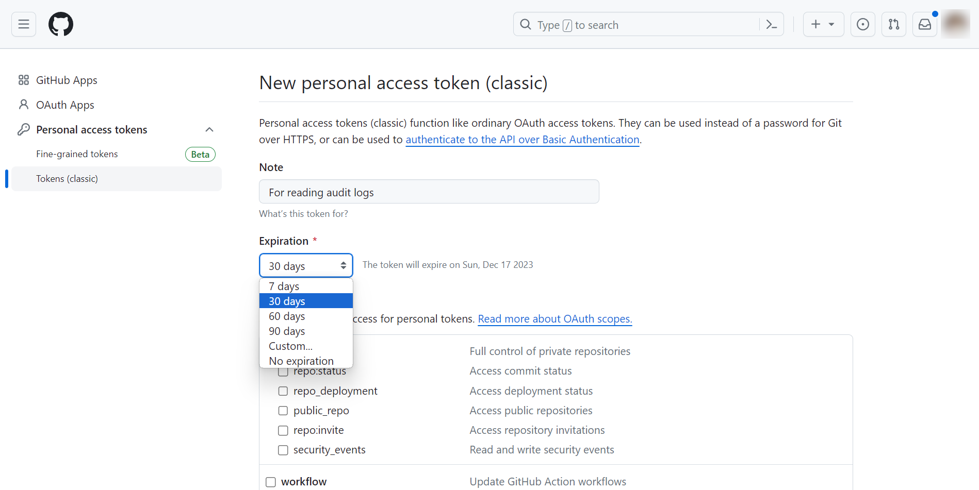The width and height of the screenshot is (979, 490).
Task: Select Custom expiration from the dropdown
Action: coord(290,346)
